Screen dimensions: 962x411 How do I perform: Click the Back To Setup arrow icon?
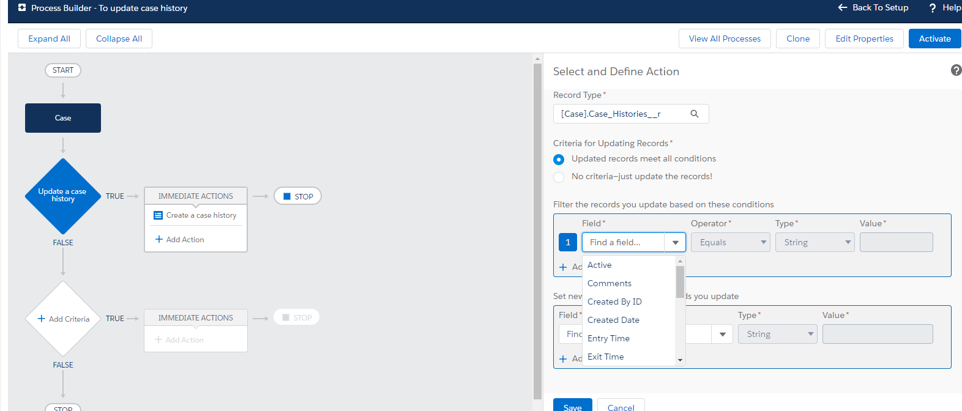(x=843, y=7)
